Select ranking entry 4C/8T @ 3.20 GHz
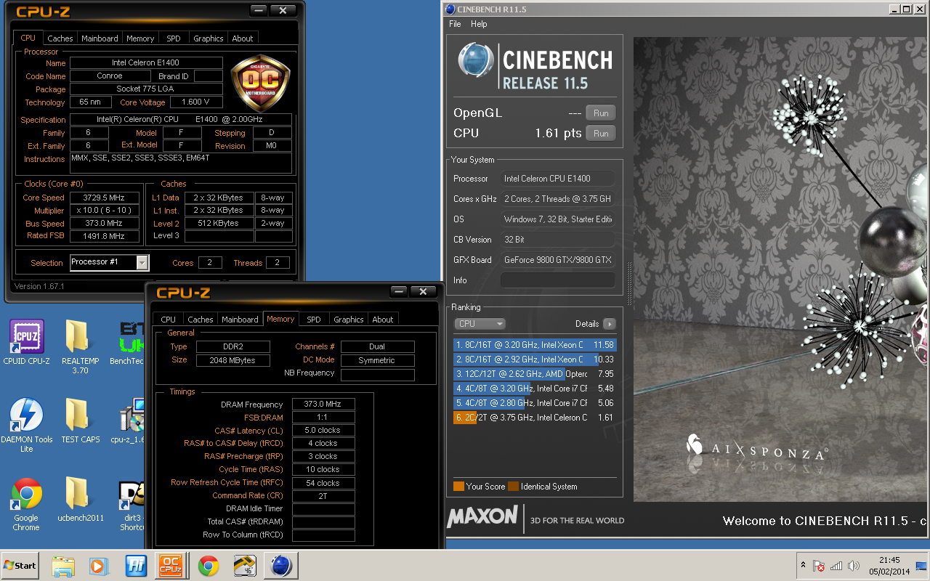930x581 pixels. click(535, 389)
